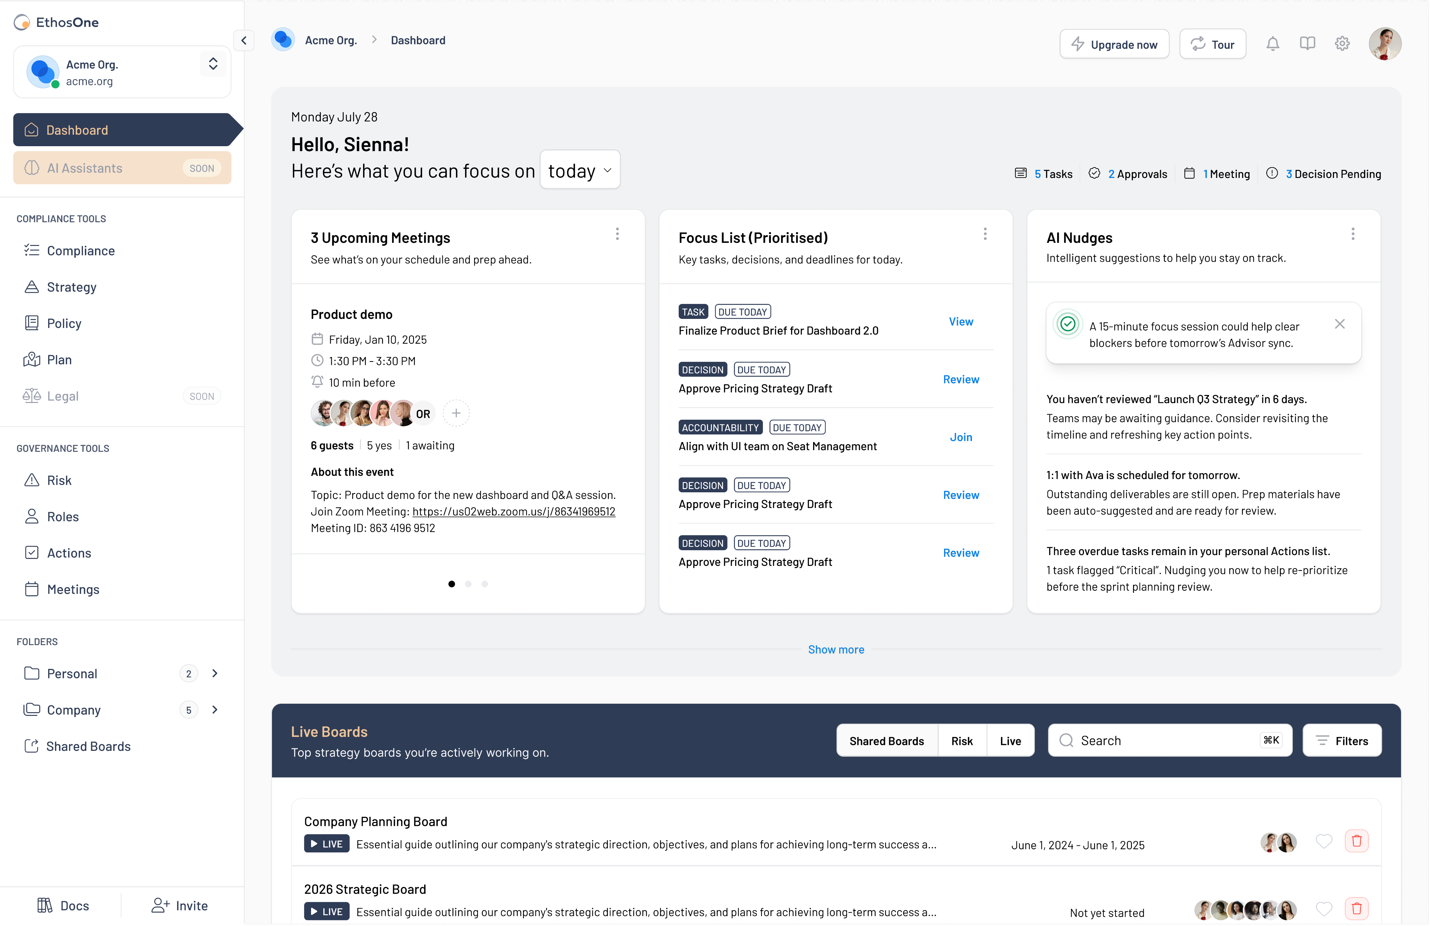Go to the second meeting carousel dot

468,584
